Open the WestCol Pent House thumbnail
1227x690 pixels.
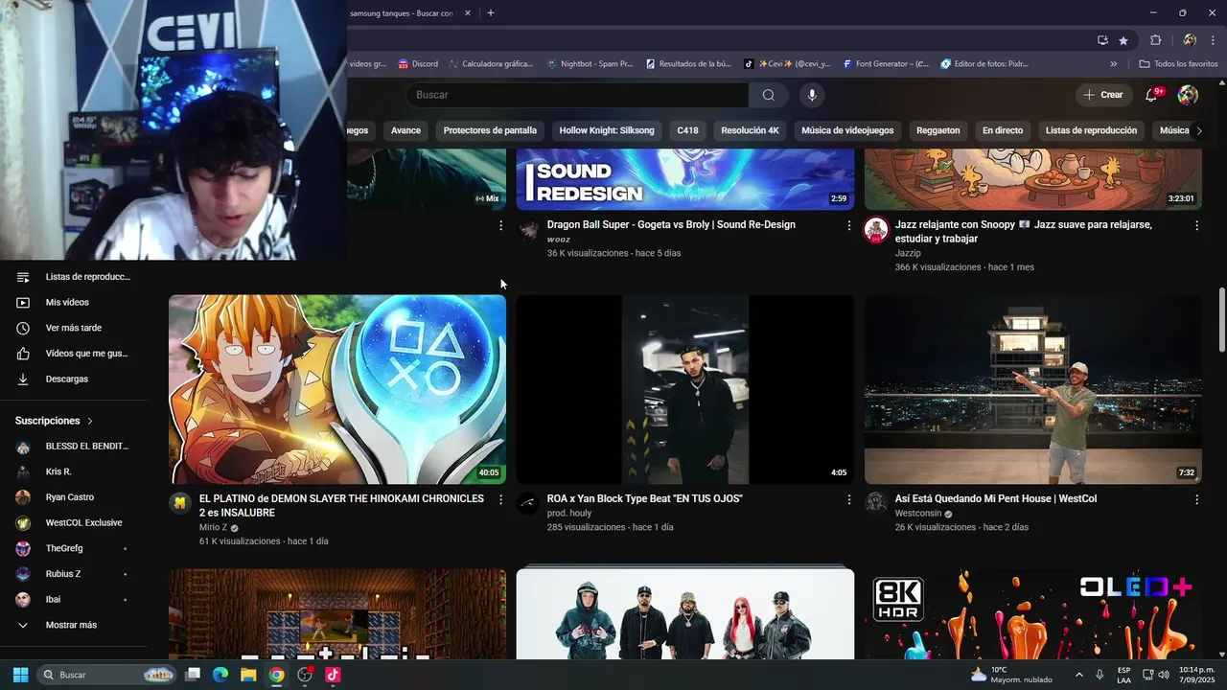coord(1033,389)
